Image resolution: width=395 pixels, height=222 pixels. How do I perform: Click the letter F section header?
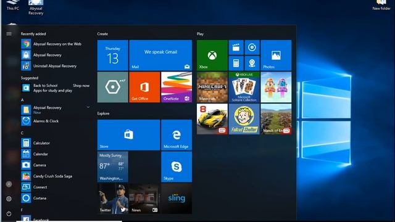click(22, 210)
